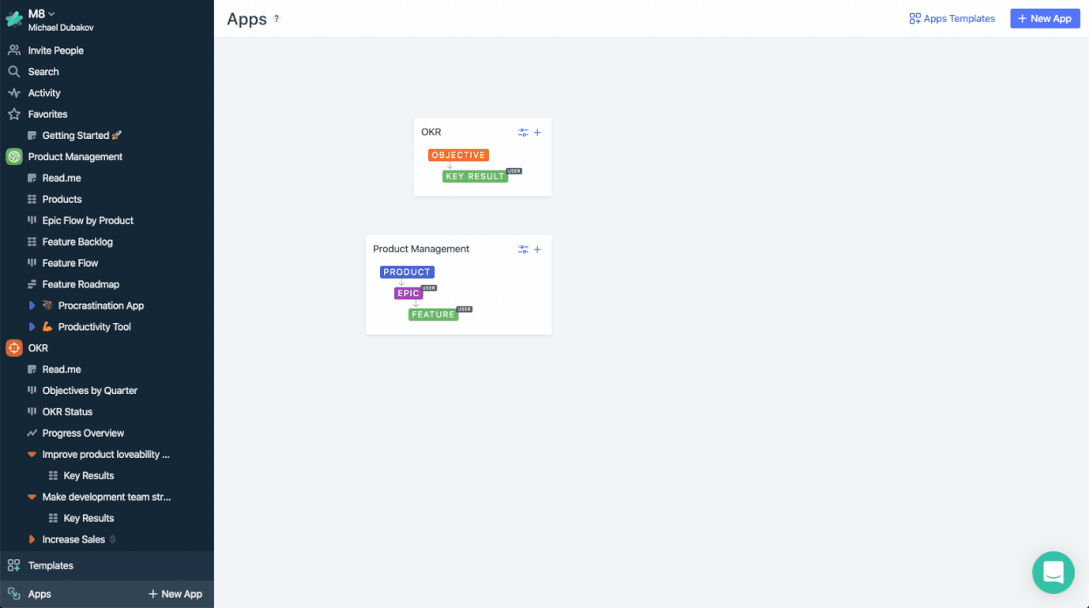1089x608 pixels.
Task: Click OKR app settings sliders icon
Action: 523,133
